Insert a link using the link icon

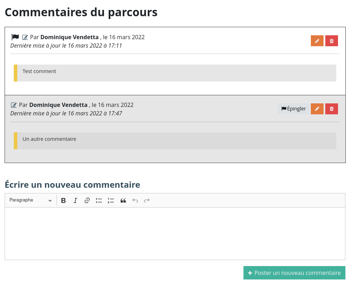87,200
